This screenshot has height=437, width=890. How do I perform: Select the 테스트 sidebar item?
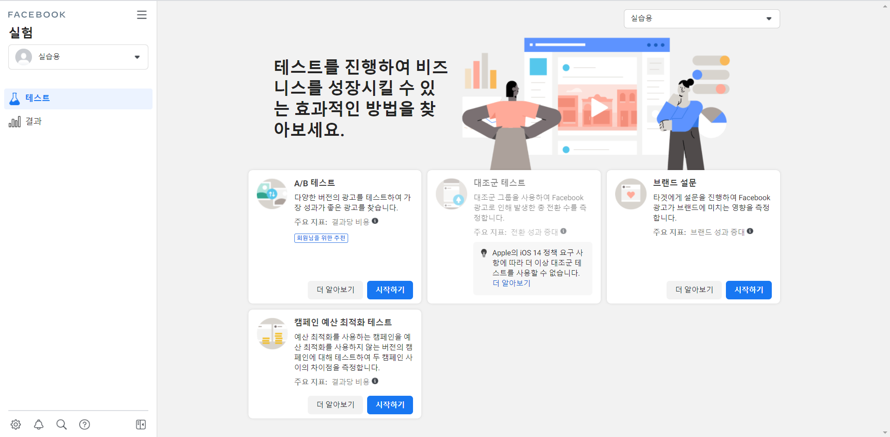[78, 99]
